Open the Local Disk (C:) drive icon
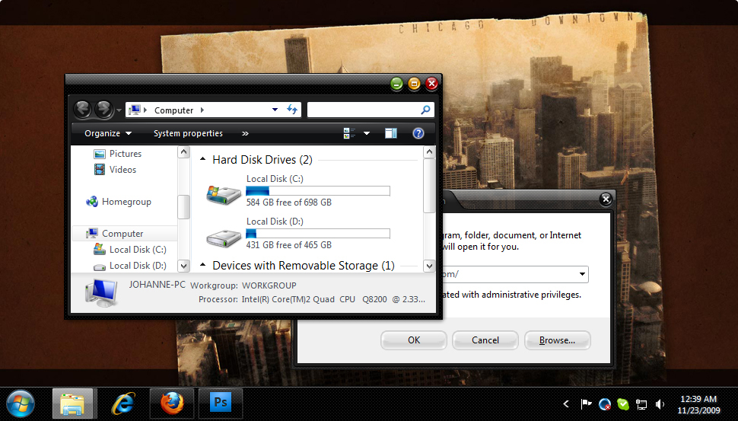This screenshot has height=421, width=738. 224,193
